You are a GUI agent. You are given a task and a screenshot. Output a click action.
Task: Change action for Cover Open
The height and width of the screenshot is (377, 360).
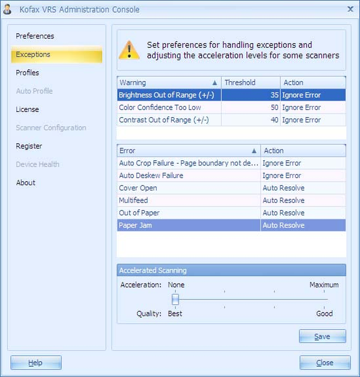(x=303, y=188)
